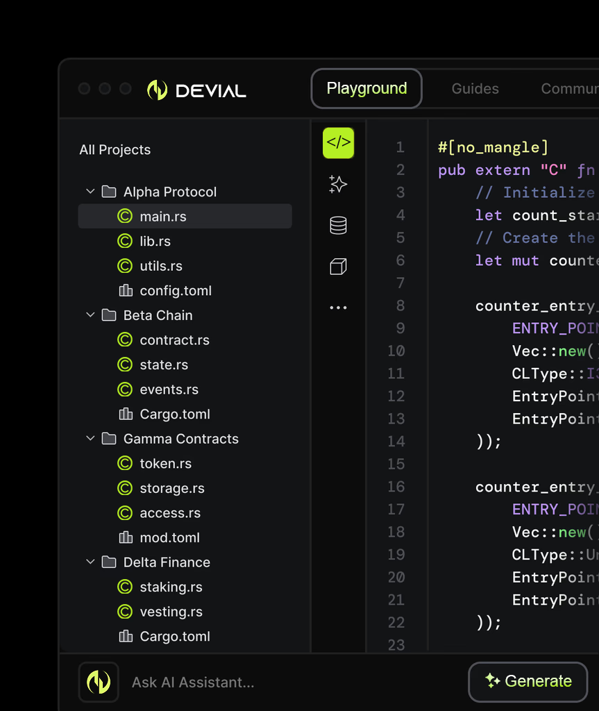
Task: Open the AI sparkle tool in the toolbar
Action: point(338,184)
